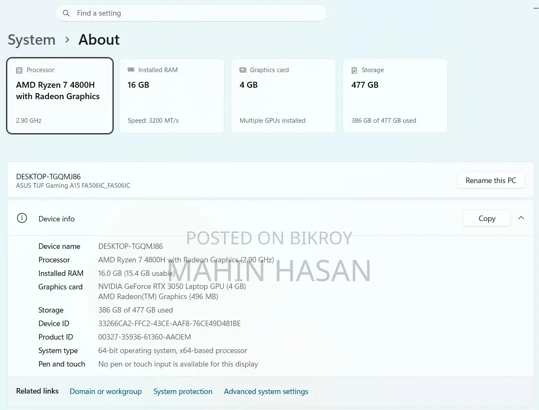539x410 pixels.
Task: Click 4 GB value on Graphics card
Action: click(248, 85)
